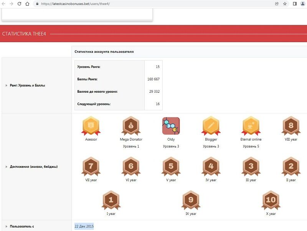Click the IX year badge
The width and height of the screenshot is (307, 231).
click(x=191, y=200)
